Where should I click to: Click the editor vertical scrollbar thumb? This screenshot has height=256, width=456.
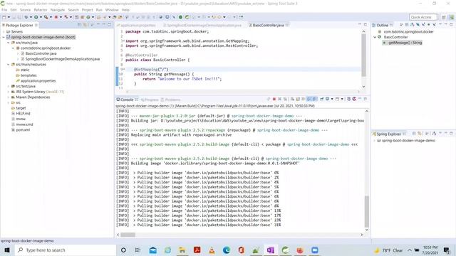point(363,55)
